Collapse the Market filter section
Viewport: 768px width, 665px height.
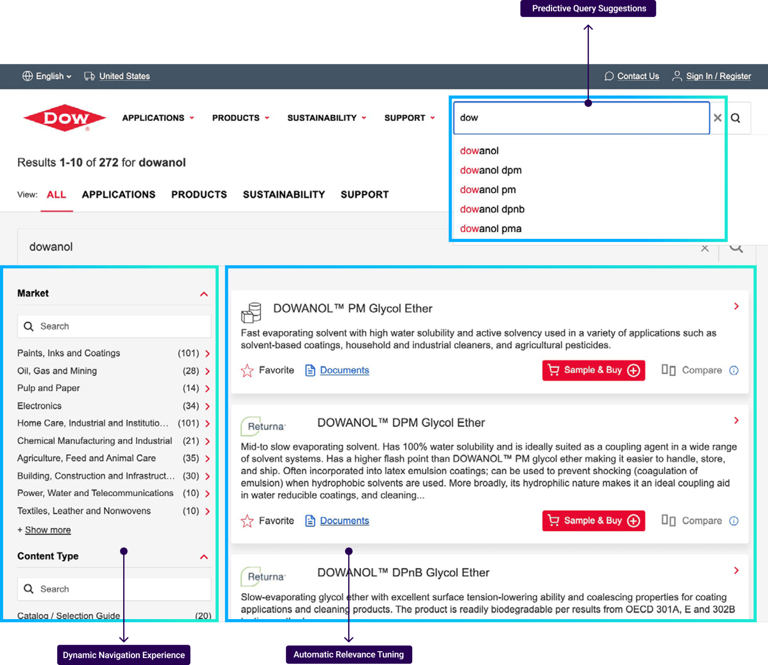coord(204,294)
